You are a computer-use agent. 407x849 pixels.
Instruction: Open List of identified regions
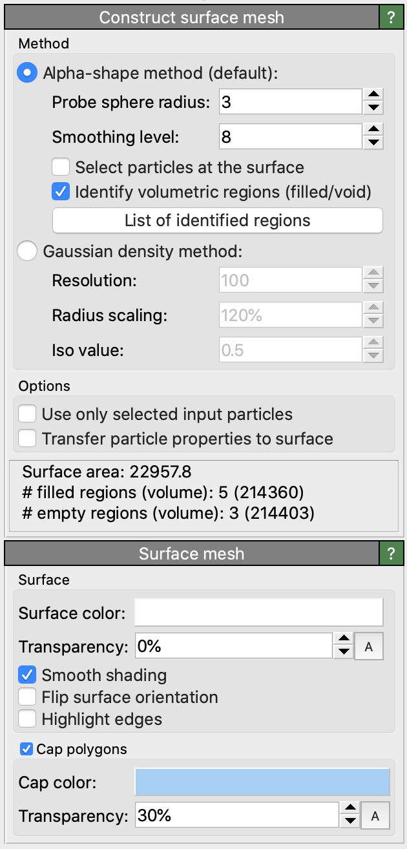point(217,220)
